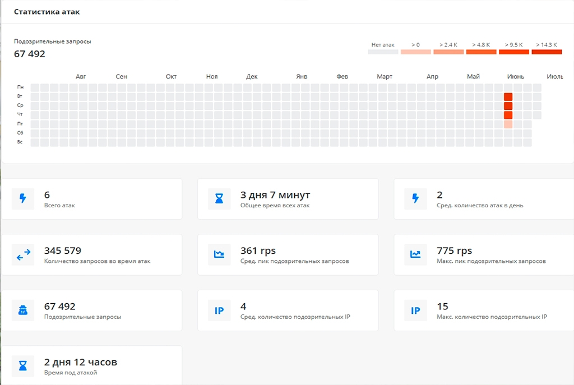Click the Сен month label
Viewport: 574px width, 385px height.
(x=121, y=76)
